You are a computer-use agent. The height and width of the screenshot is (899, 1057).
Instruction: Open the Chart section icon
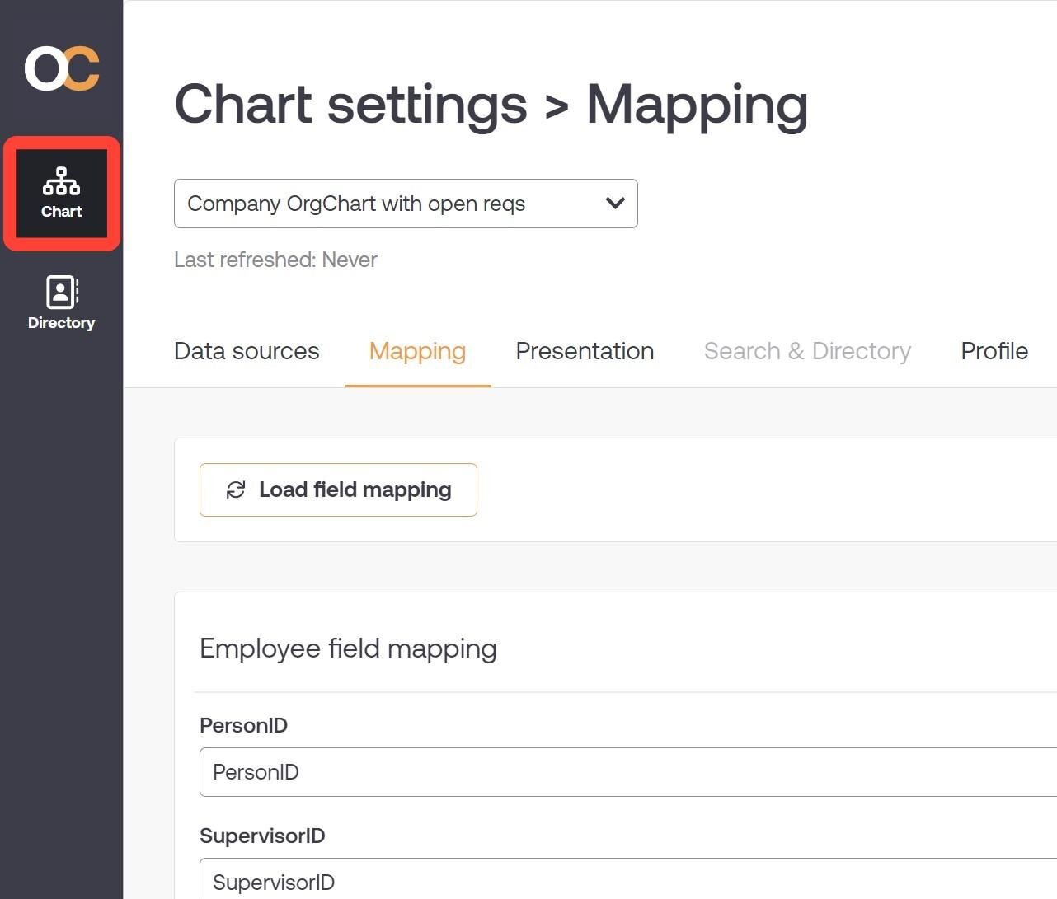coord(62,180)
